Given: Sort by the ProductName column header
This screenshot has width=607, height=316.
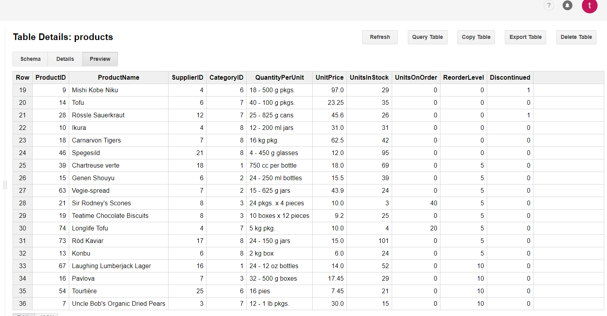Looking at the screenshot, I should click(x=118, y=77).
